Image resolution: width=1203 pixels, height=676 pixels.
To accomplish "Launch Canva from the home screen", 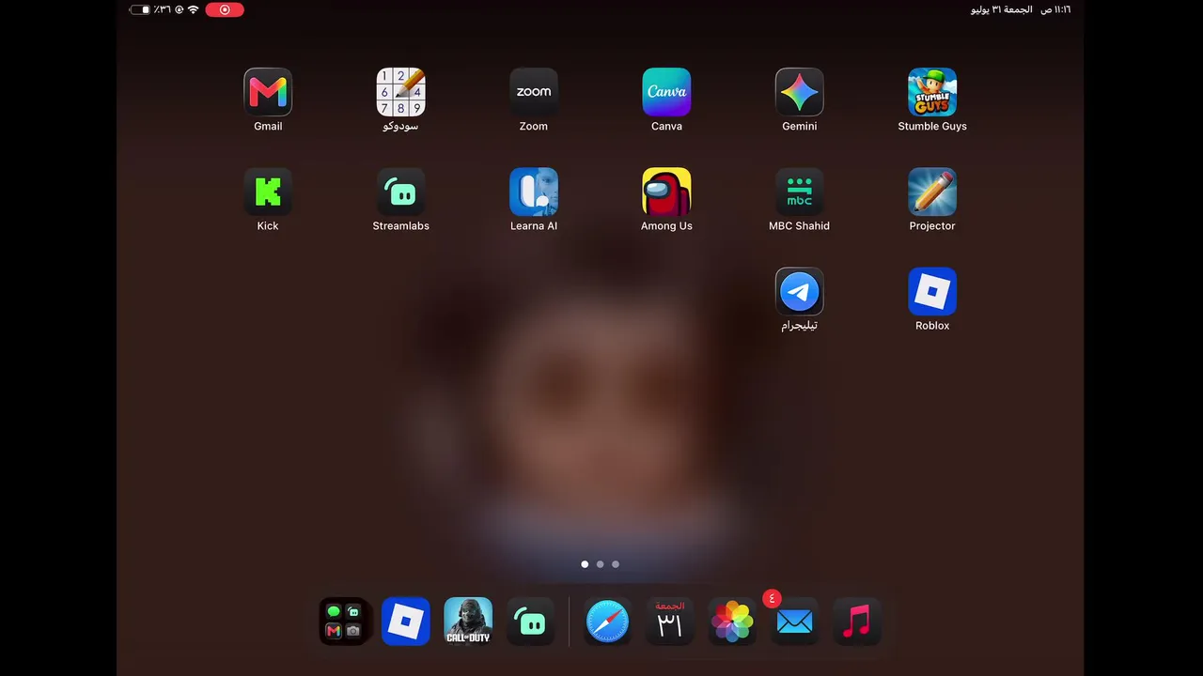I will pyautogui.click(x=666, y=92).
